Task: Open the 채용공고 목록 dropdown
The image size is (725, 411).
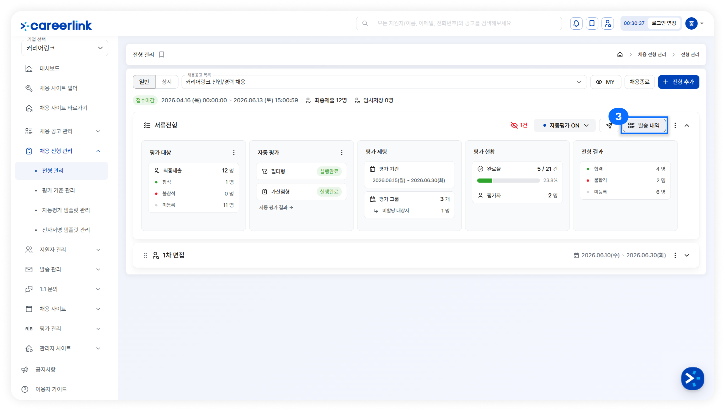Action: [384, 82]
